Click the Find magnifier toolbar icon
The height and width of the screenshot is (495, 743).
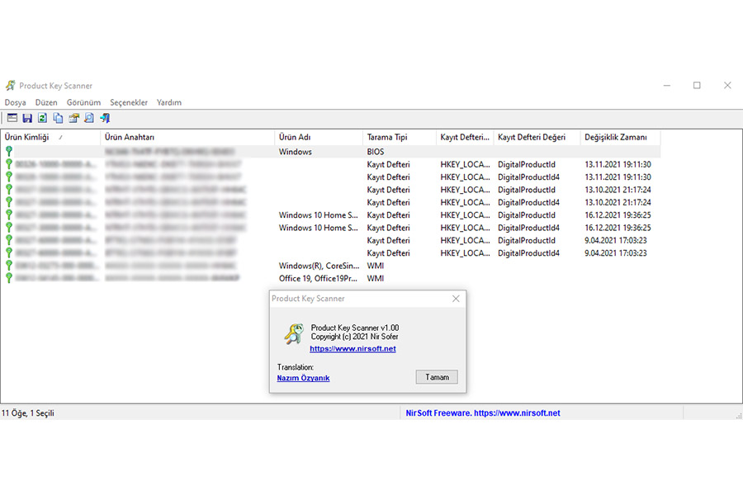[x=89, y=118]
